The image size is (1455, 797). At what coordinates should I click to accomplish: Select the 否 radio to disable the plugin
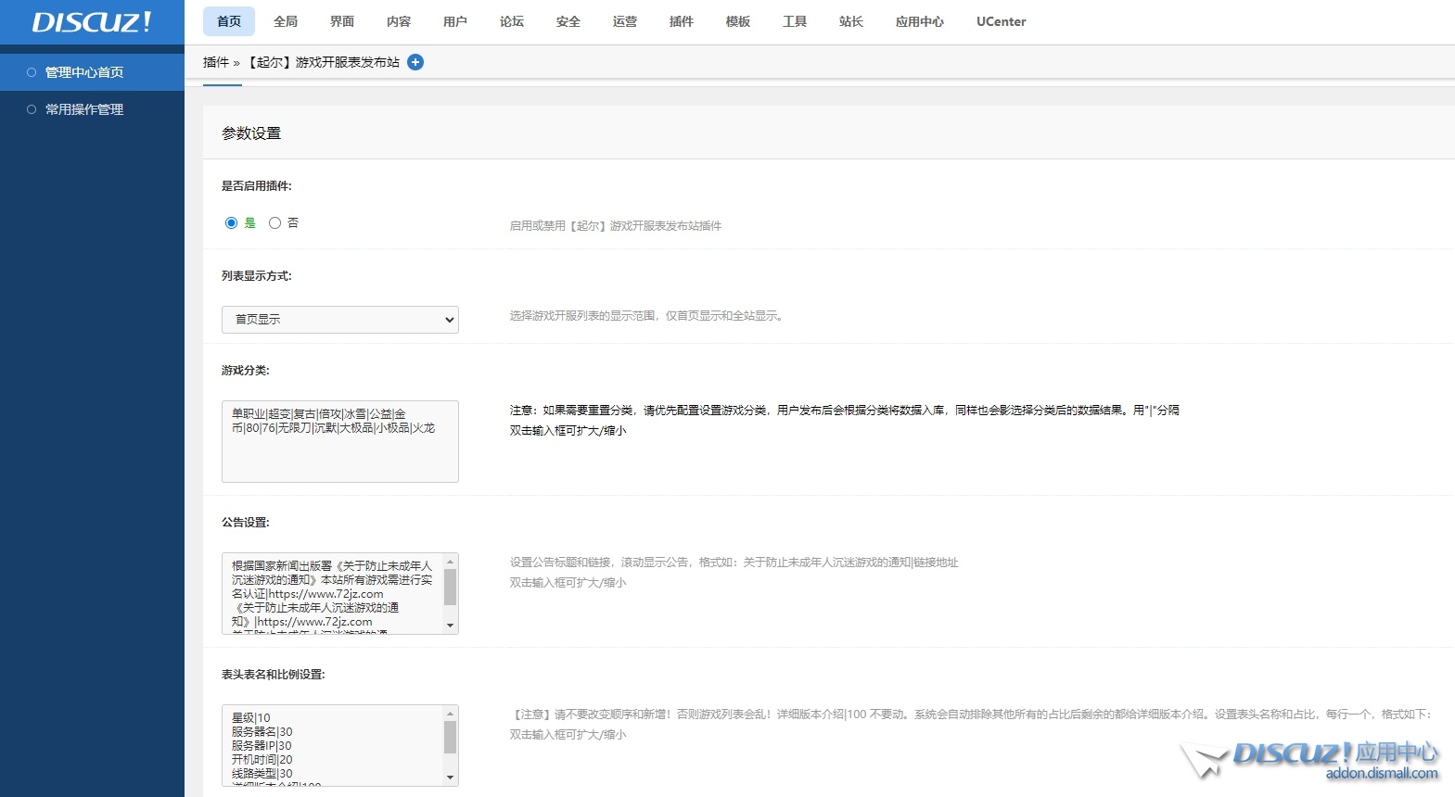coord(274,223)
